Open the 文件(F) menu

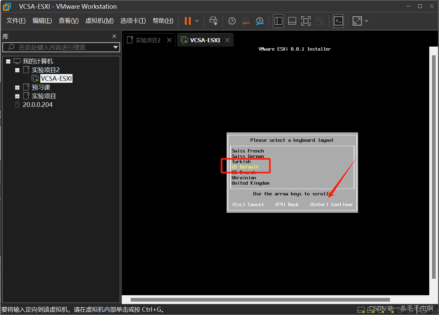point(16,21)
